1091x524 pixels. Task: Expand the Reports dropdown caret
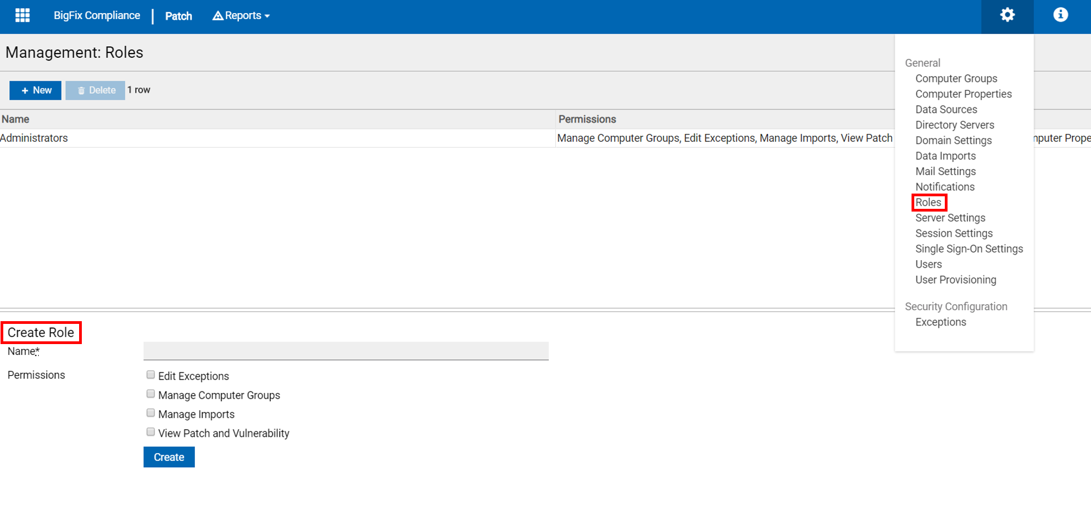[267, 16]
